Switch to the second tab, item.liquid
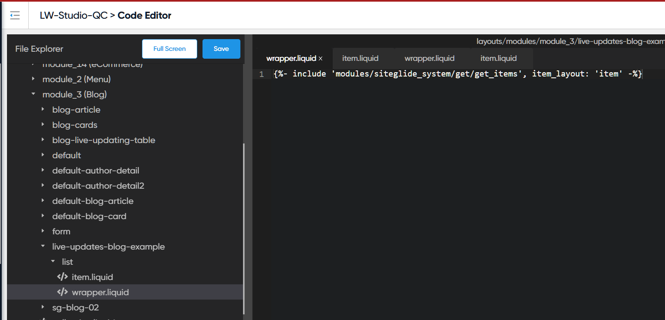 360,58
